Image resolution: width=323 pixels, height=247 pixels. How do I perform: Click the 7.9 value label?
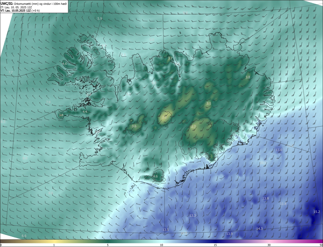[x=48, y=102]
